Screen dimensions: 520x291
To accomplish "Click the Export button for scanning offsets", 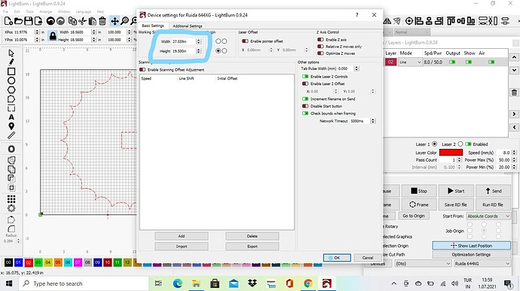I will click(252, 247).
